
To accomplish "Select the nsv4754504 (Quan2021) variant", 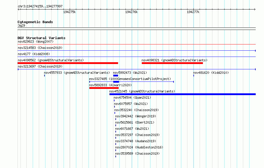I will pyautogui.click(x=132, y=97).
